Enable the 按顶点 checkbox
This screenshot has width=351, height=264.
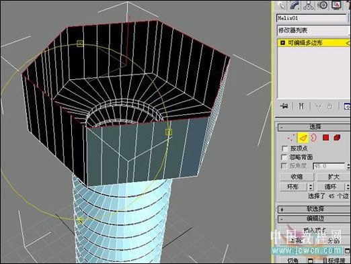pos(284,148)
